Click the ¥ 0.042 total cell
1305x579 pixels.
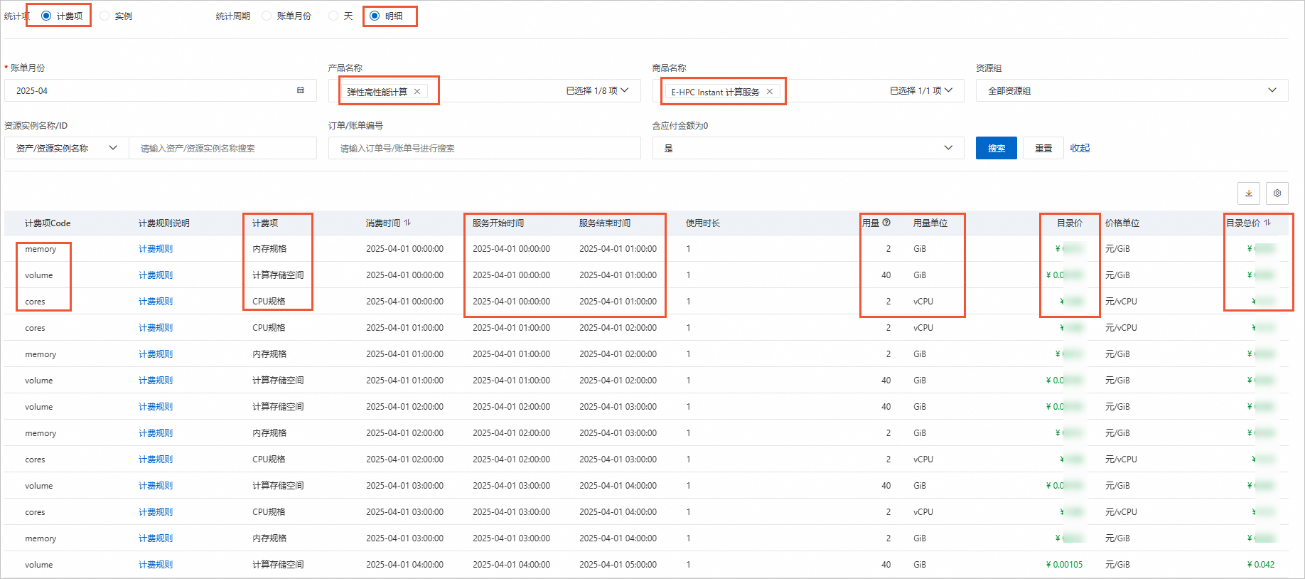[1261, 565]
